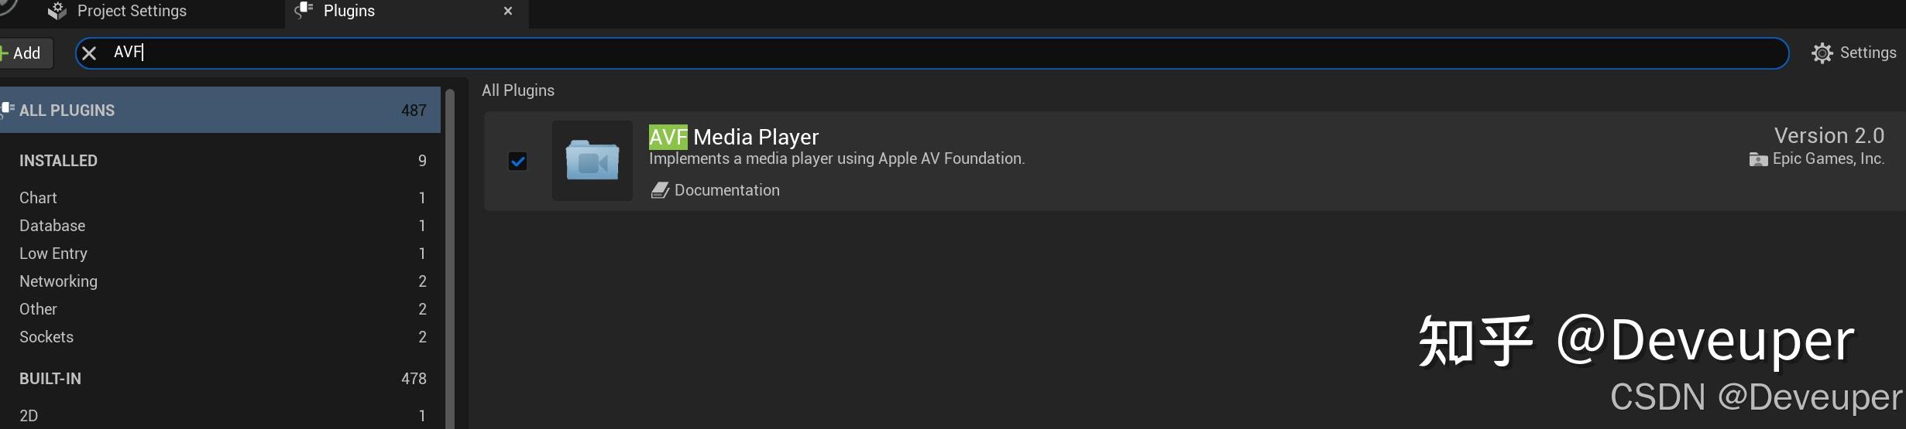This screenshot has height=429, width=1906.
Task: Click the Project Settings gear tab icon
Action: point(57,11)
